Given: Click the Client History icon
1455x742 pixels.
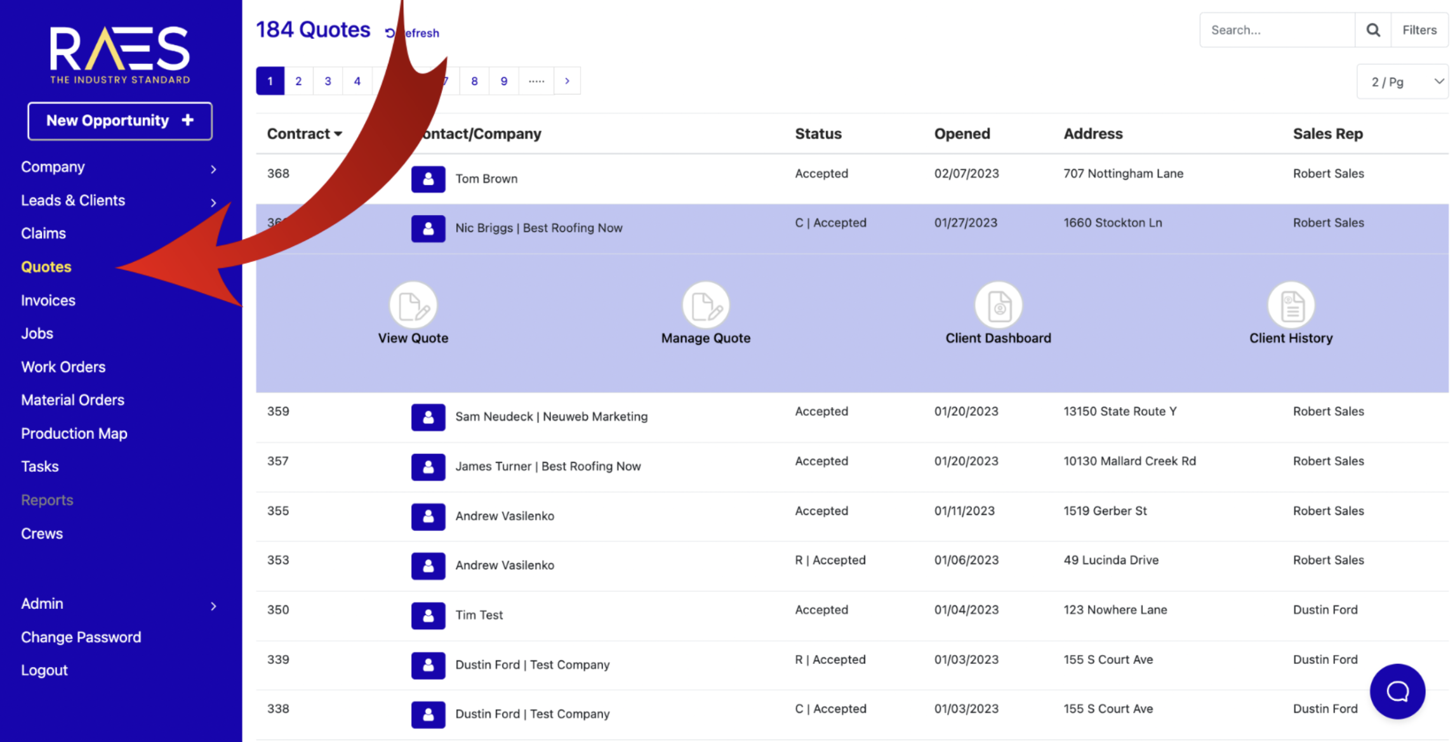Looking at the screenshot, I should [x=1291, y=306].
